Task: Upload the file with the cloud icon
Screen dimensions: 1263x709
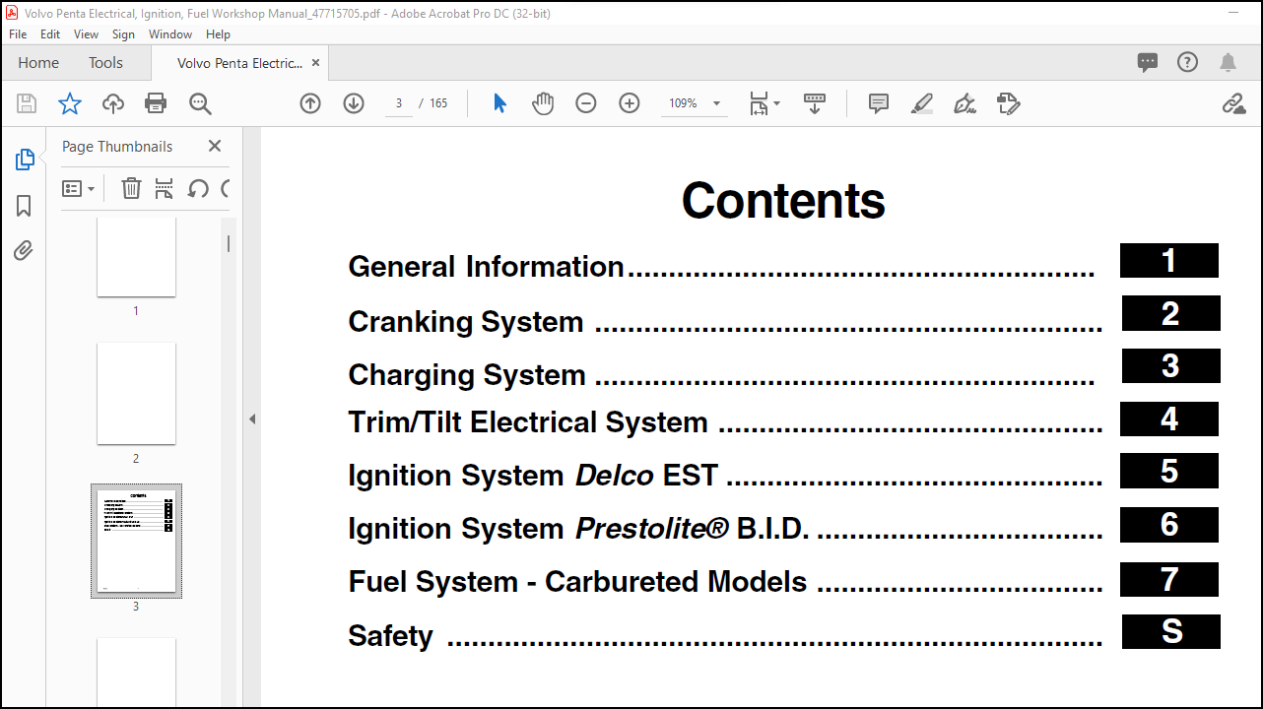Action: (x=113, y=103)
